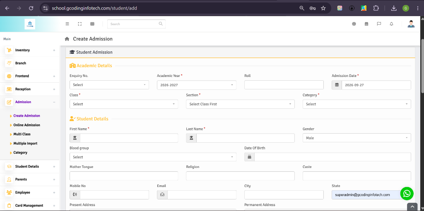Focus the Email input field
This screenshot has width=424, height=211.
[x=202, y=195]
